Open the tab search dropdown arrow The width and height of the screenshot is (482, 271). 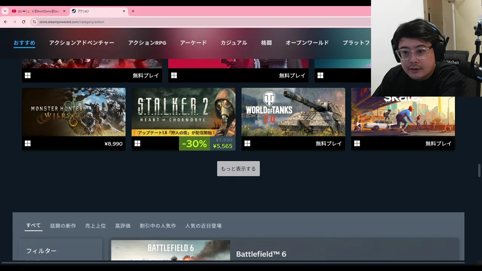pos(5,11)
